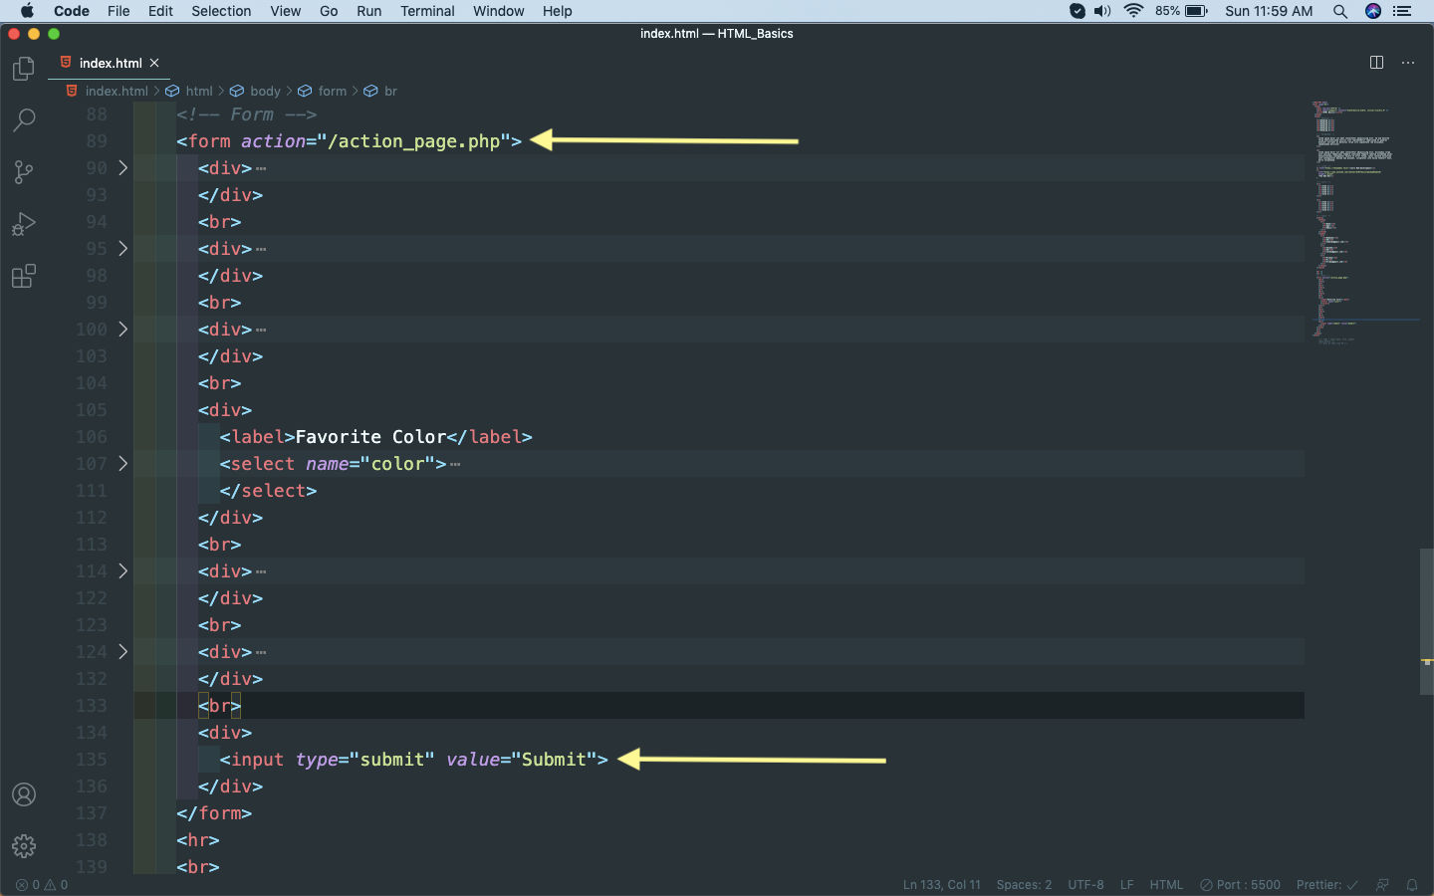The image size is (1434, 896).
Task: Change indentation via Spaces: 2
Action: tap(1024, 885)
